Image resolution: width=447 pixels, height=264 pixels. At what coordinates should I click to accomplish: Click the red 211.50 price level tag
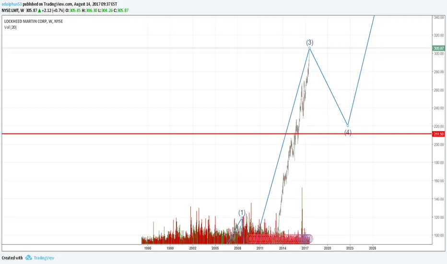tap(438, 134)
